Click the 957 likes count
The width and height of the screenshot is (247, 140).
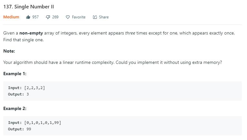(x=36, y=17)
